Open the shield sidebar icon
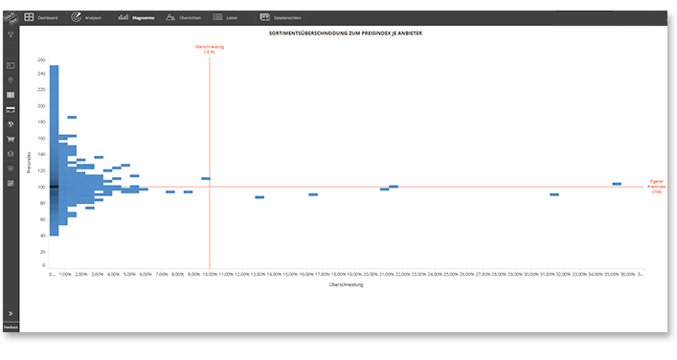677x360 pixels. coord(11,169)
